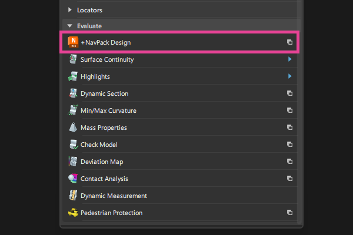Screen dimensions: 353x235
Task: Open the Pedestrian Protection car icon
Action: pyautogui.click(x=73, y=212)
